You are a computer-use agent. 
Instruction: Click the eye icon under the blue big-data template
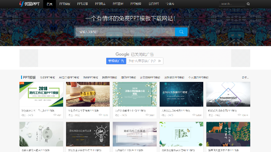194,115
